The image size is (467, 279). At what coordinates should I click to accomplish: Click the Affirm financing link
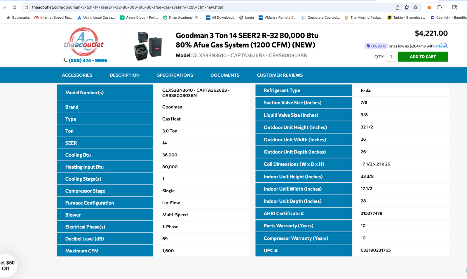point(441,46)
